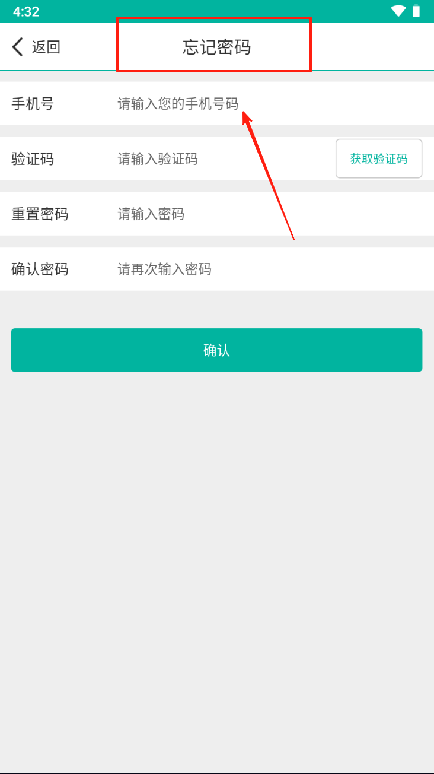
Task: Tap the 4:32 clock in status bar
Action: tap(26, 11)
